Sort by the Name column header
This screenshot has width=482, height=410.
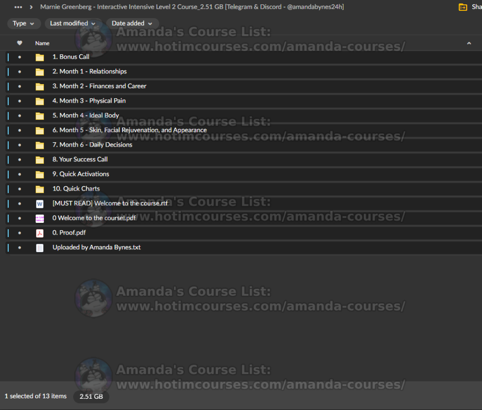(42, 43)
